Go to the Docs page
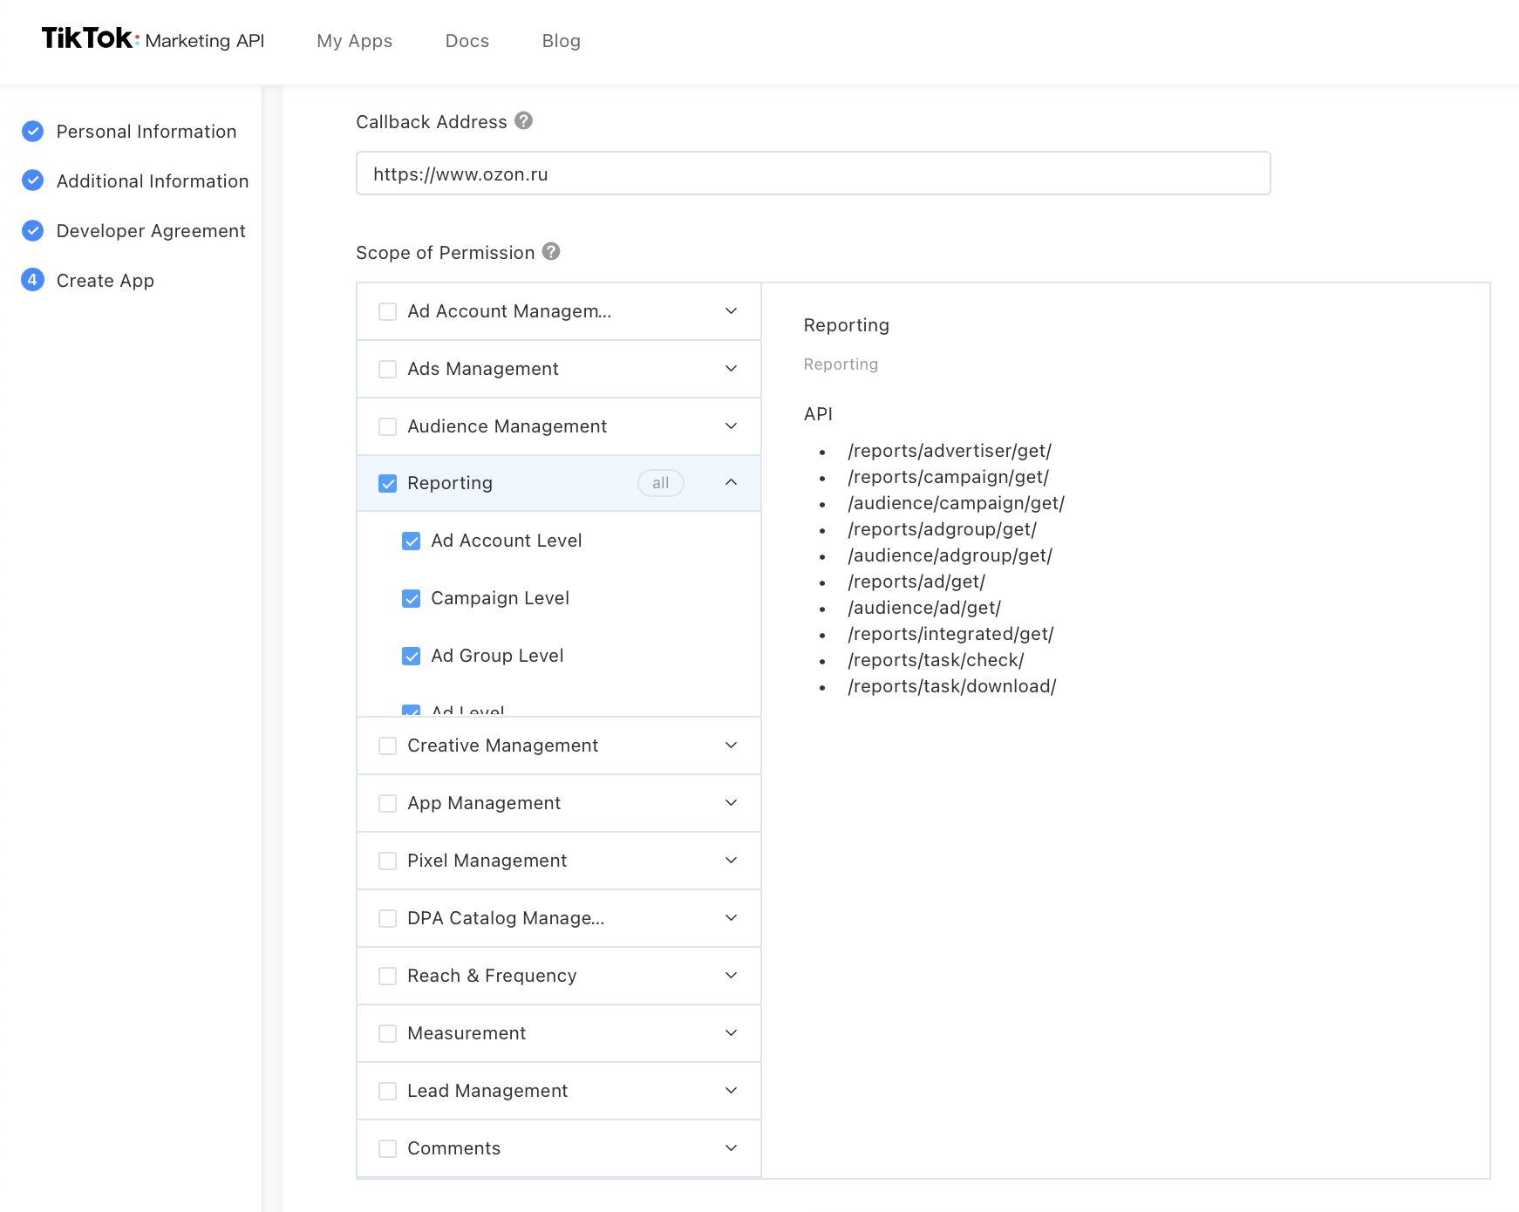Image resolution: width=1519 pixels, height=1212 pixels. 467,41
